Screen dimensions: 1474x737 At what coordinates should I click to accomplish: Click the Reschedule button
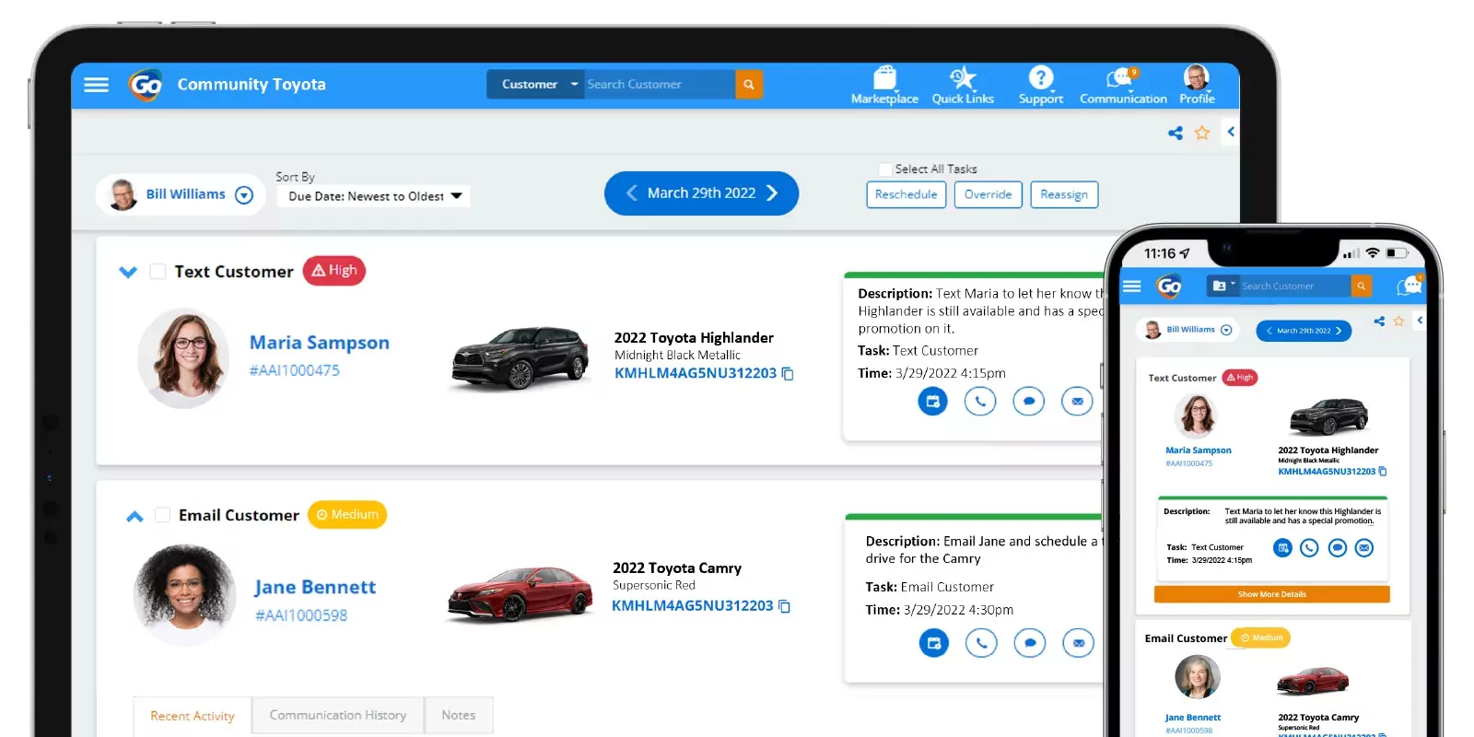907,194
